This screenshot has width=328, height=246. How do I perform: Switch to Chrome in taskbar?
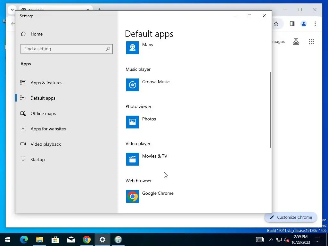[x=86, y=240]
